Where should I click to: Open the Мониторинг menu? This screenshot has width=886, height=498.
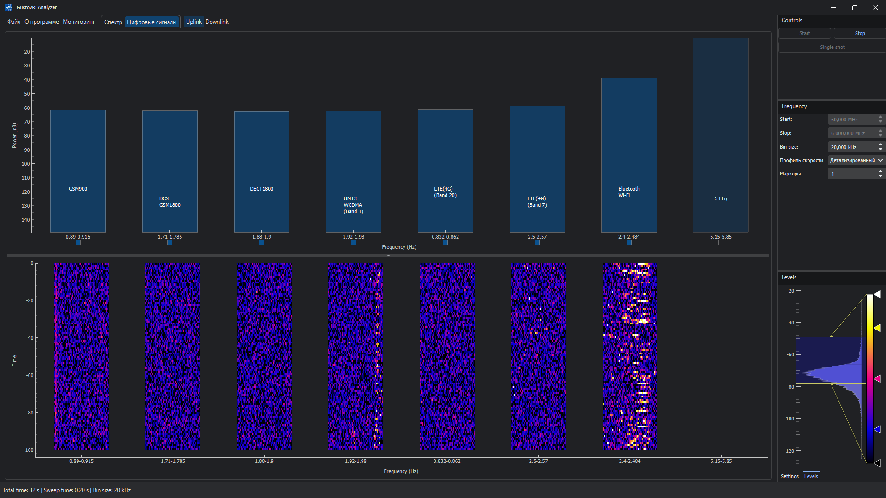79,22
